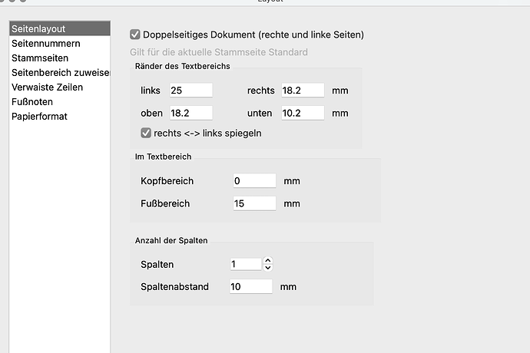Select the Fußbereich value field
The height and width of the screenshot is (353, 530).
click(254, 203)
